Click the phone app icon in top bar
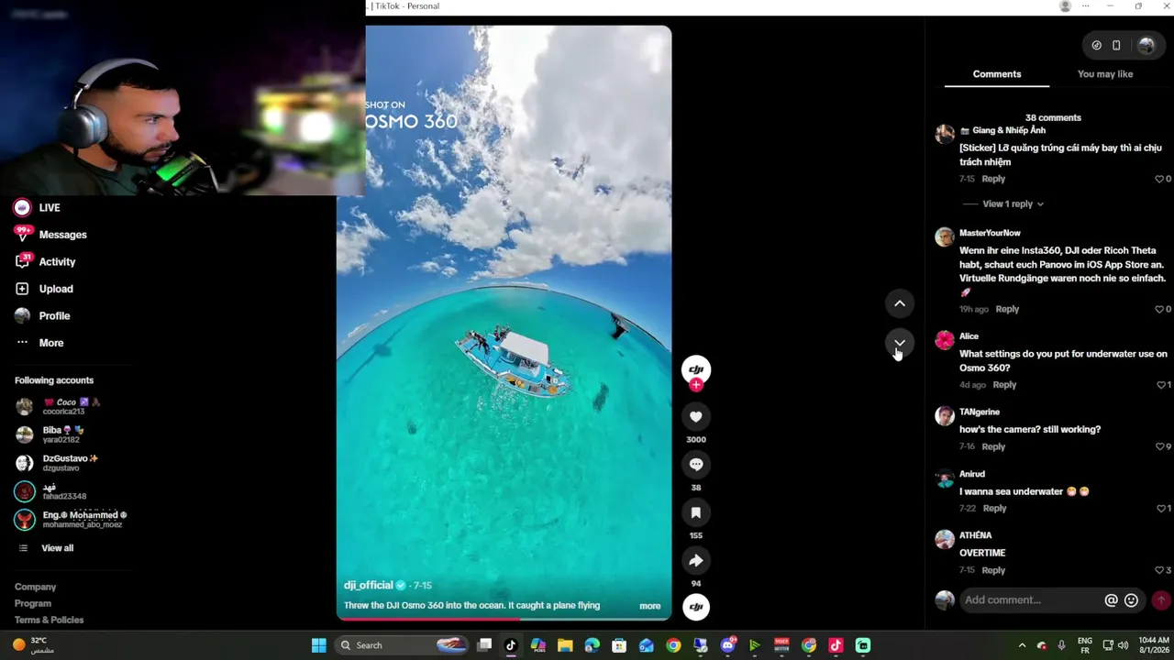Viewport: 1174px width, 660px height. click(x=1116, y=45)
